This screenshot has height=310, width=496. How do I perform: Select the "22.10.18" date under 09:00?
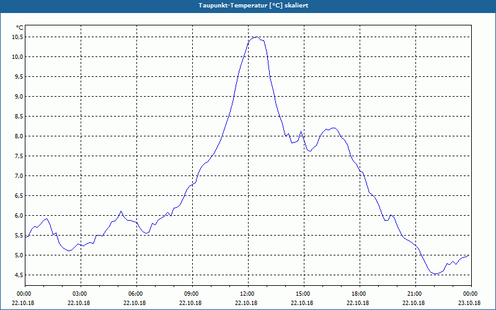coord(190,303)
